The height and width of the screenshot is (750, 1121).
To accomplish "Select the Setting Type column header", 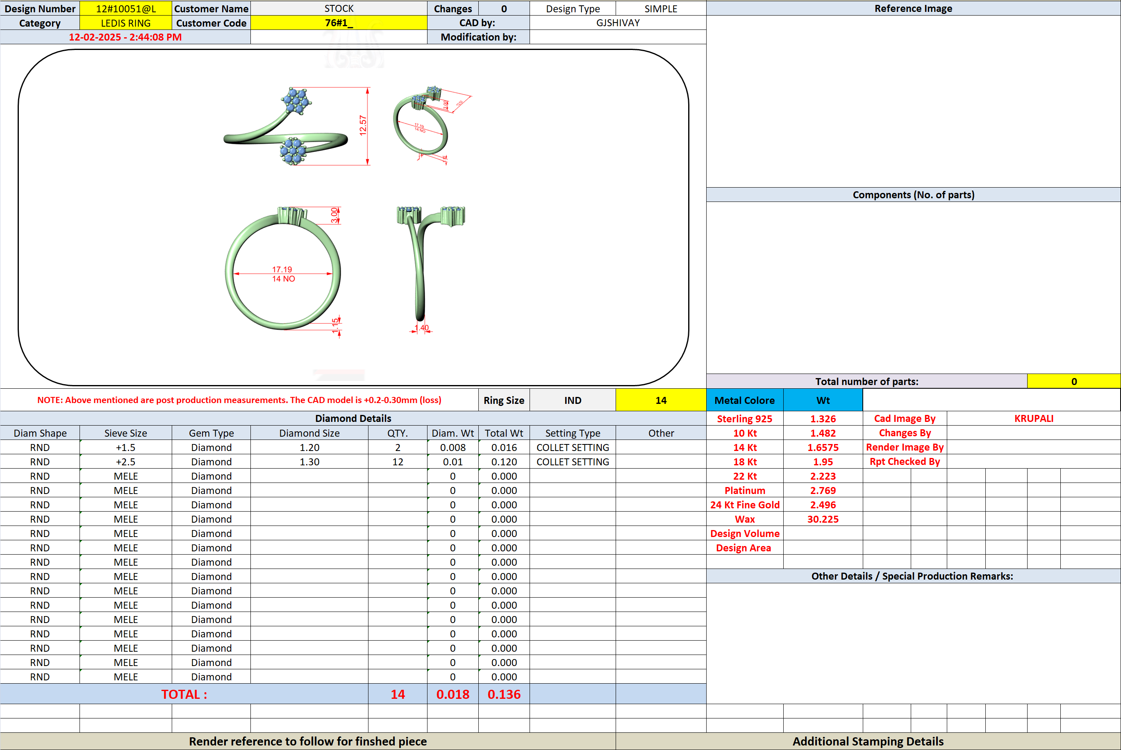I will point(573,433).
